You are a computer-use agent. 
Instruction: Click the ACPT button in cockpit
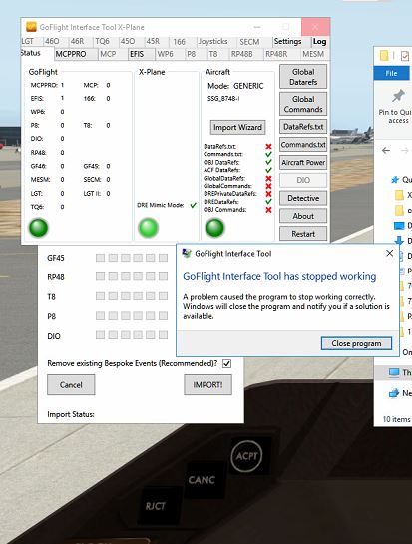pyautogui.click(x=247, y=455)
